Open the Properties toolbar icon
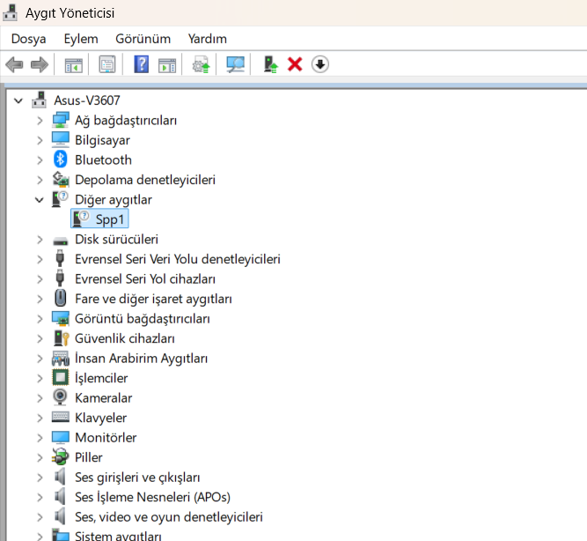The height and width of the screenshot is (541, 587). (x=107, y=64)
